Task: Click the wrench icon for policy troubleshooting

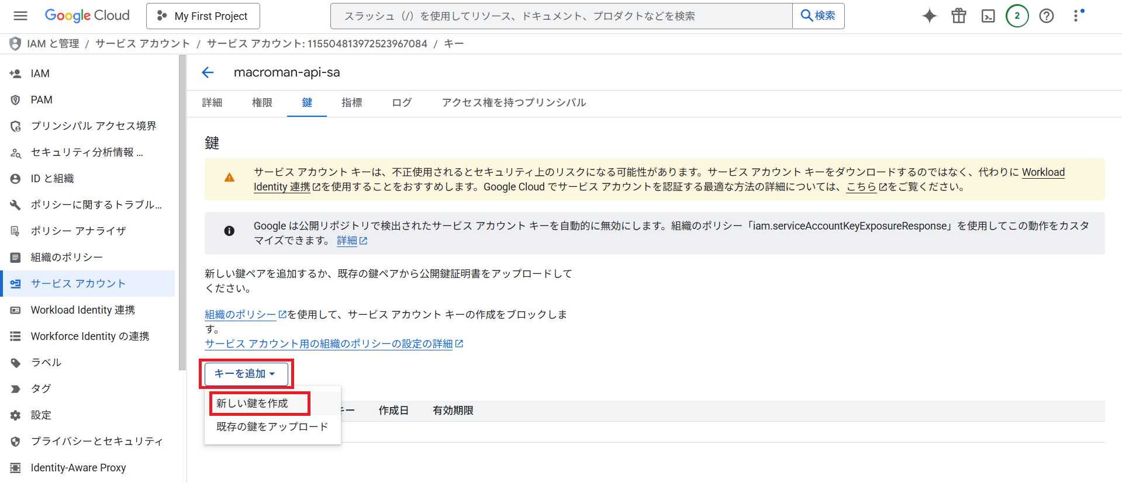Action: (16, 205)
